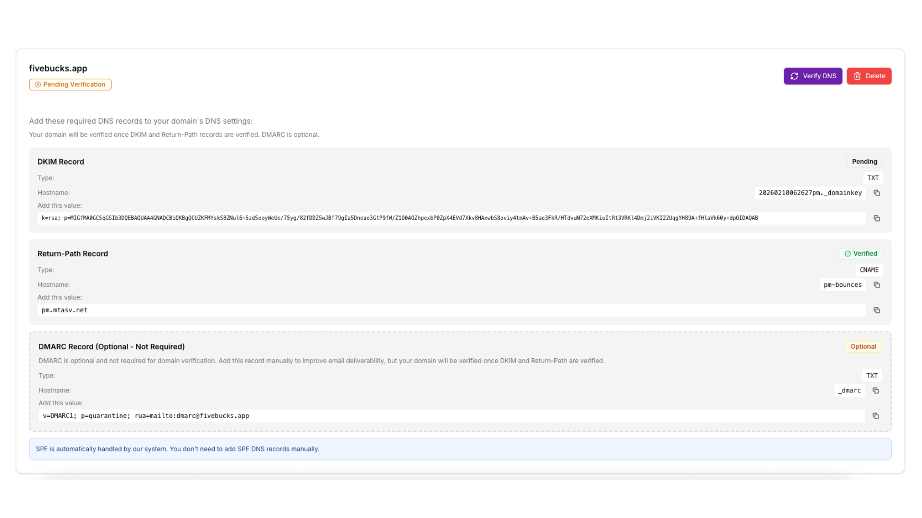Click the DKIM Pending status badge
This screenshot has height=518, width=922.
point(864,162)
